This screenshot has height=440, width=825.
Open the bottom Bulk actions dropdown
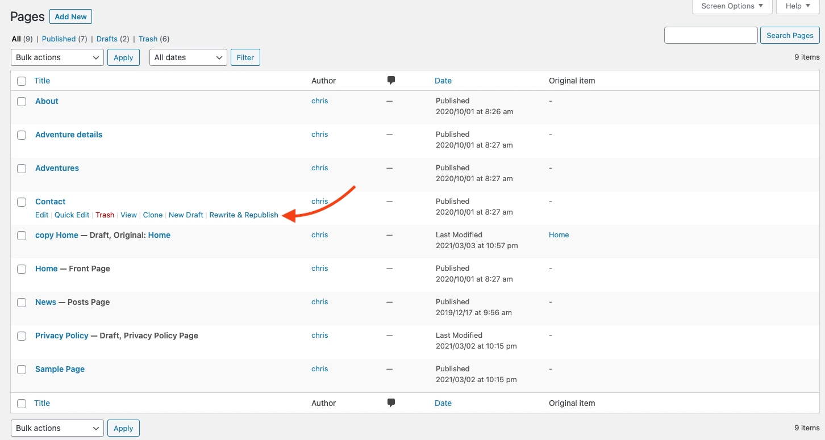[57, 428]
